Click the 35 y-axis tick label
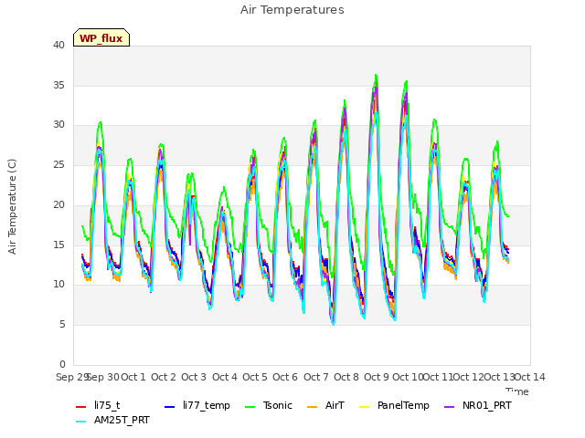This screenshot has height=438, width=585. coord(58,85)
